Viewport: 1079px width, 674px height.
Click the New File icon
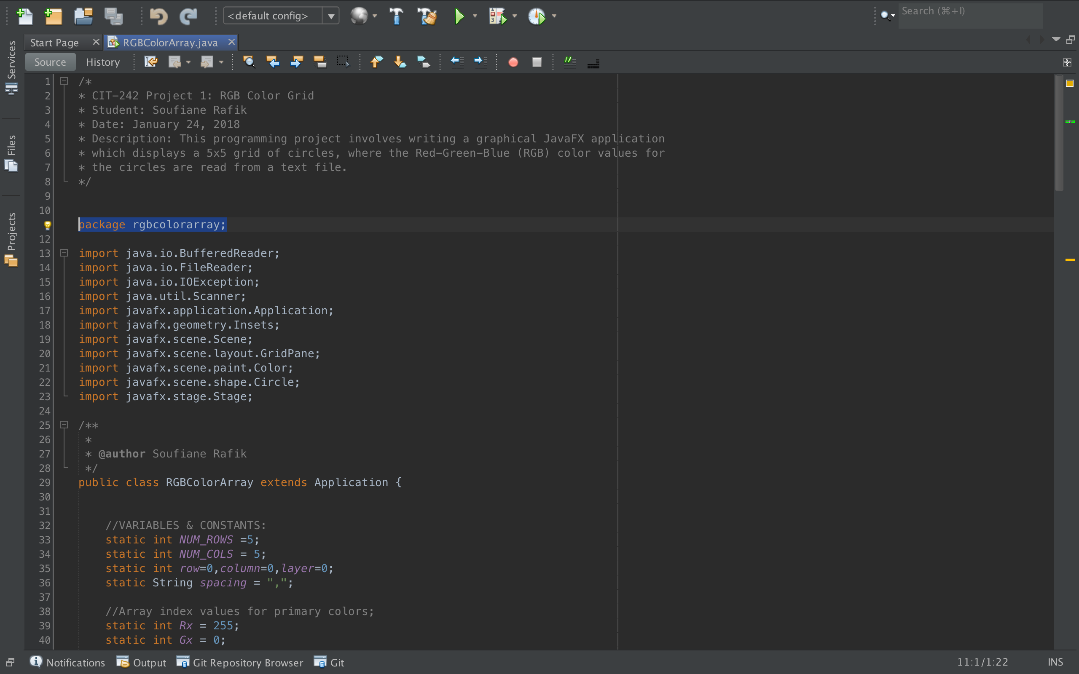[x=24, y=16]
